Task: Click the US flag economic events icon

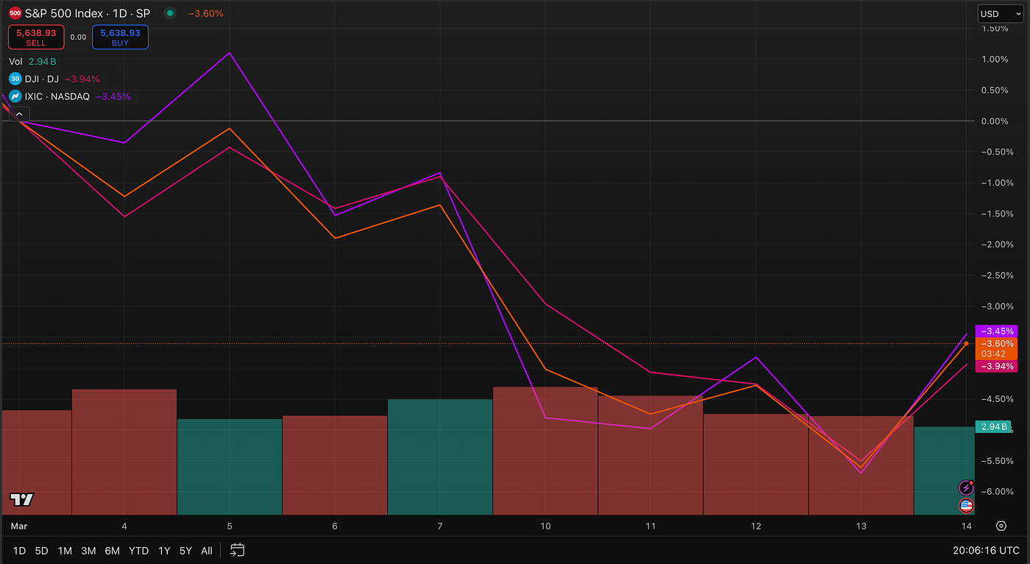Action: (967, 506)
